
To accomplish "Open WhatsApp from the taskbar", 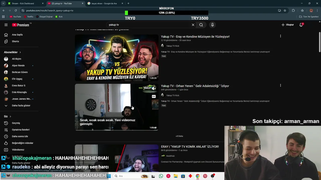I will point(161,176).
